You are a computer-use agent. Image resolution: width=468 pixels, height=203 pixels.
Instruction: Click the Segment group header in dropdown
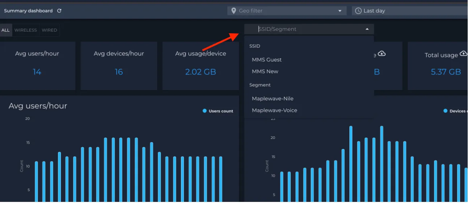click(x=260, y=85)
